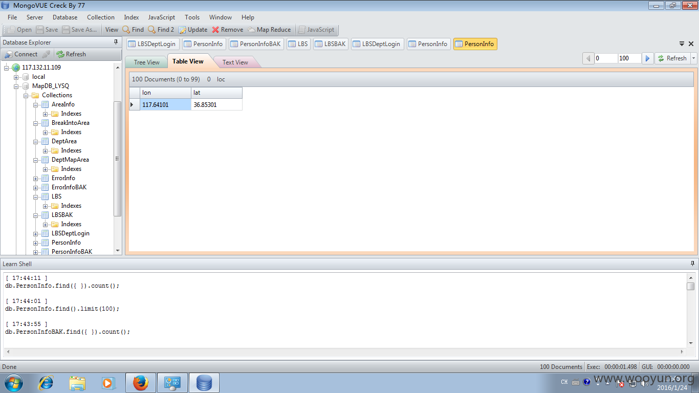This screenshot has height=393, width=699.
Task: Select the disconnect icon beside Connect
Action: pyautogui.click(x=46, y=54)
